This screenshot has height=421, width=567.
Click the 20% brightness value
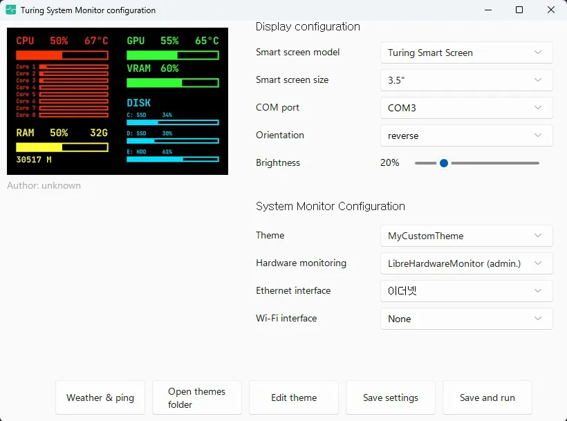[390, 162]
